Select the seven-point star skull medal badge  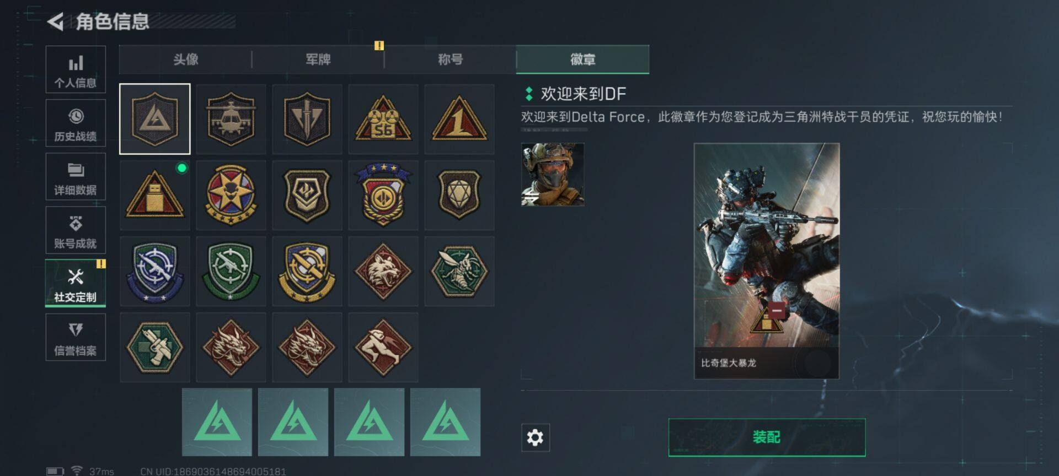click(x=231, y=195)
